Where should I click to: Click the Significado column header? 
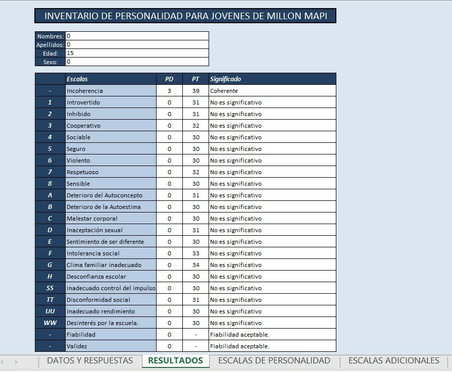pos(272,79)
